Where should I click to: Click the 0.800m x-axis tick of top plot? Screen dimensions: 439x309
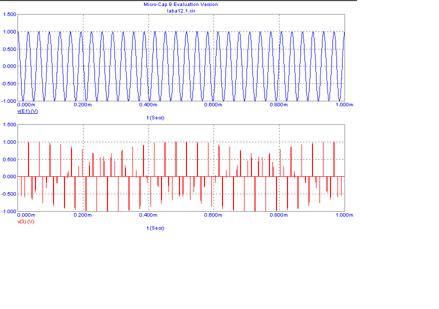278,105
